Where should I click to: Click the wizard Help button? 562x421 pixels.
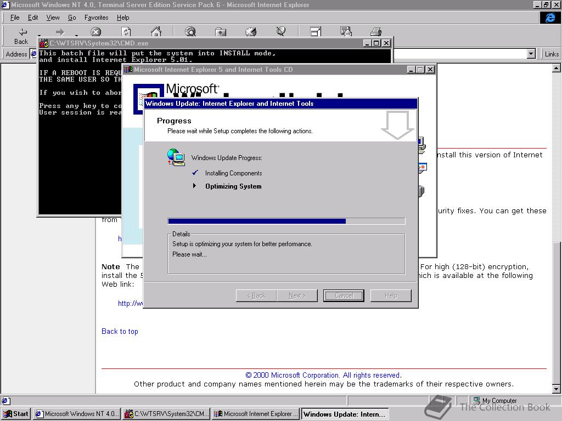tap(391, 295)
